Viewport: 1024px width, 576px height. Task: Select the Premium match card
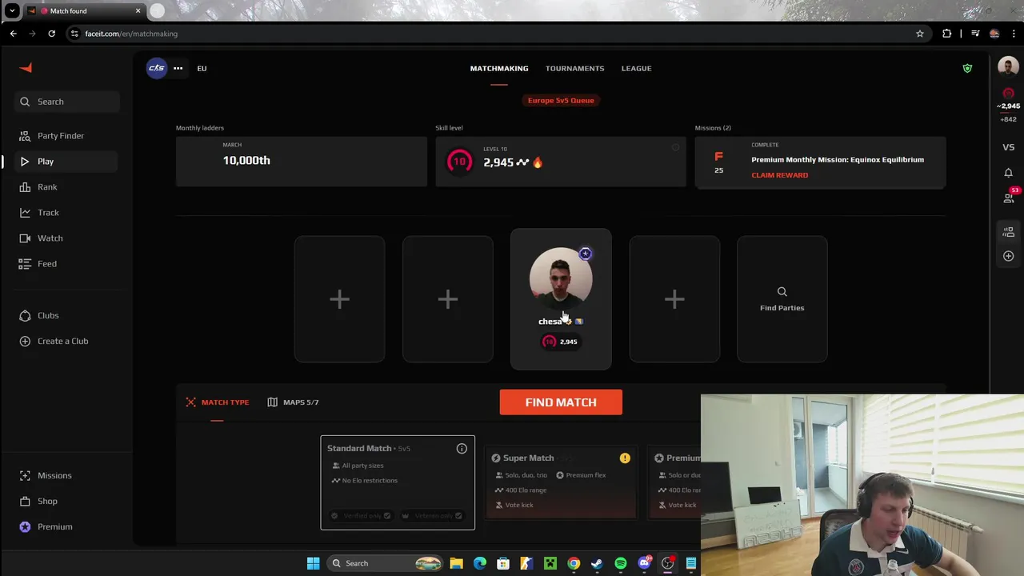coord(674,482)
